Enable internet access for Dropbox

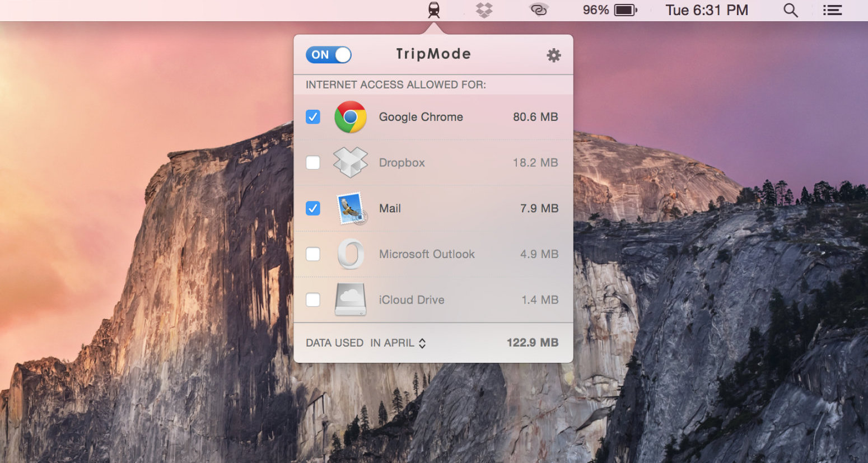313,162
